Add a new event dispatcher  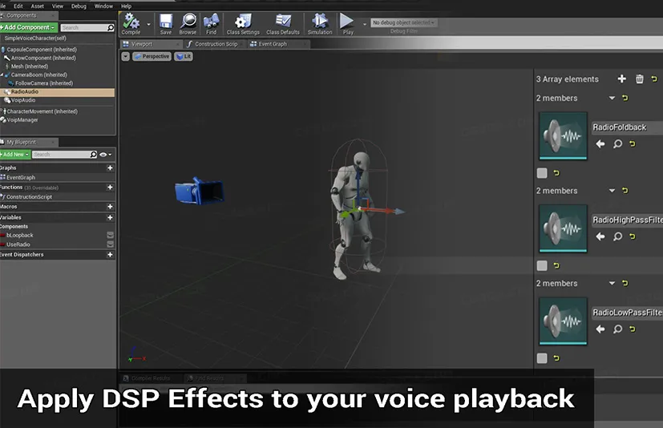click(x=110, y=255)
